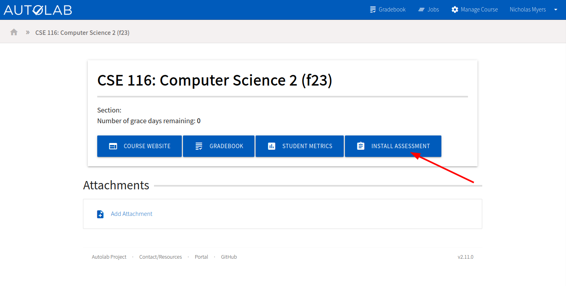Click the Install Assessment clipboard icon

[x=361, y=146]
